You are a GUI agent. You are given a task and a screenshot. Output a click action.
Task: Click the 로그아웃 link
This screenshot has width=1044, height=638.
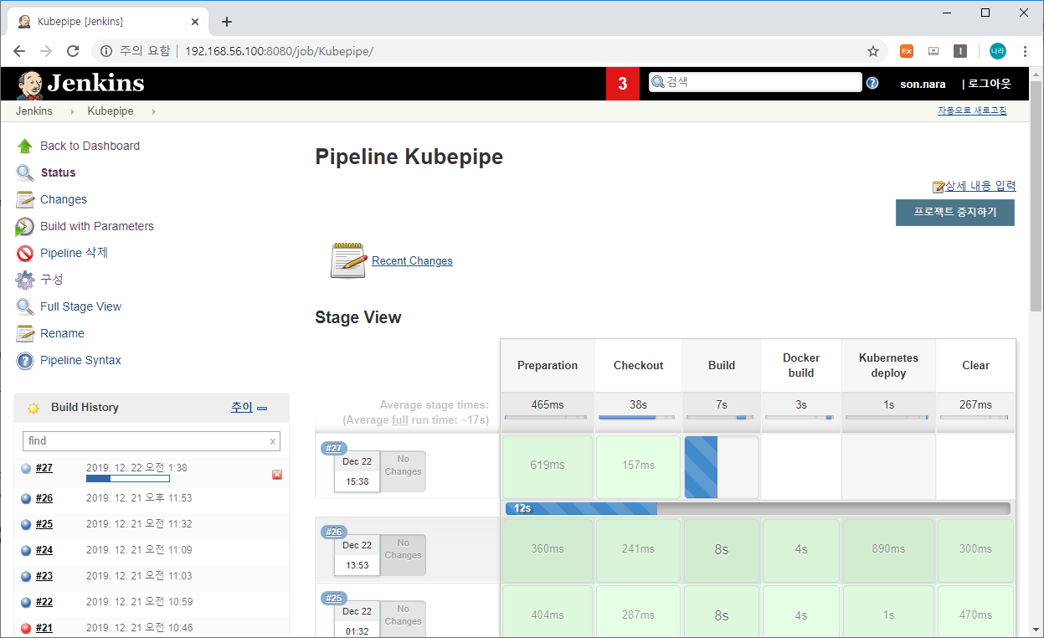click(x=990, y=84)
